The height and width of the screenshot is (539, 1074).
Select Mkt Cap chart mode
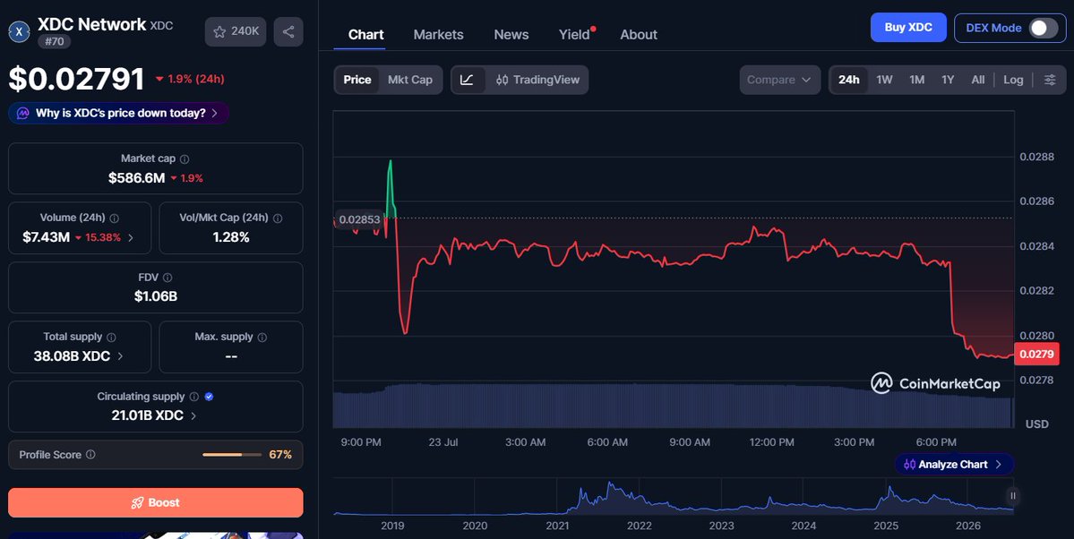point(410,80)
